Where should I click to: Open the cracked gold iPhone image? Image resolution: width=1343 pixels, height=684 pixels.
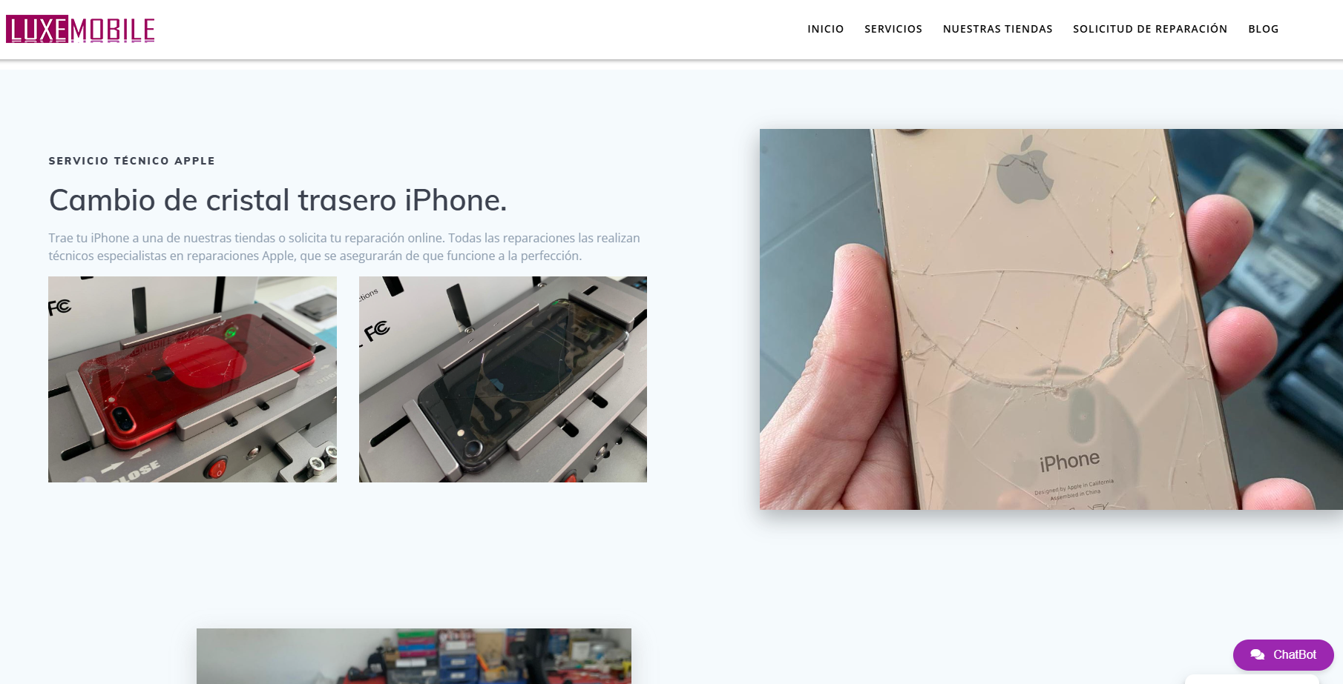pyautogui.click(x=1051, y=319)
